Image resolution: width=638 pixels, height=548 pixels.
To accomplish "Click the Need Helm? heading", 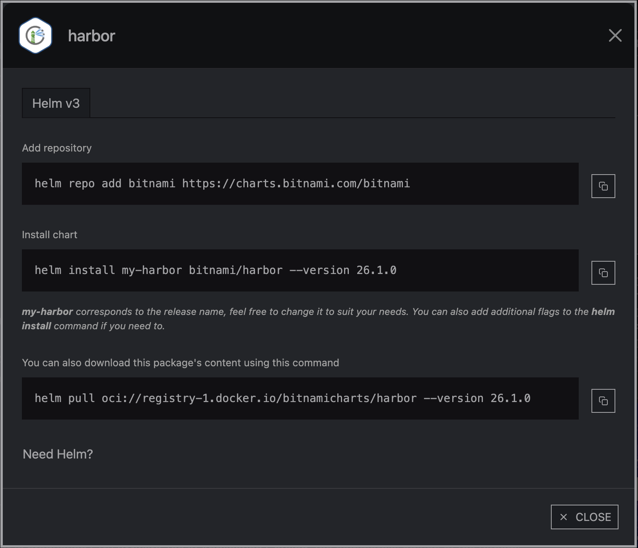I will [x=58, y=454].
